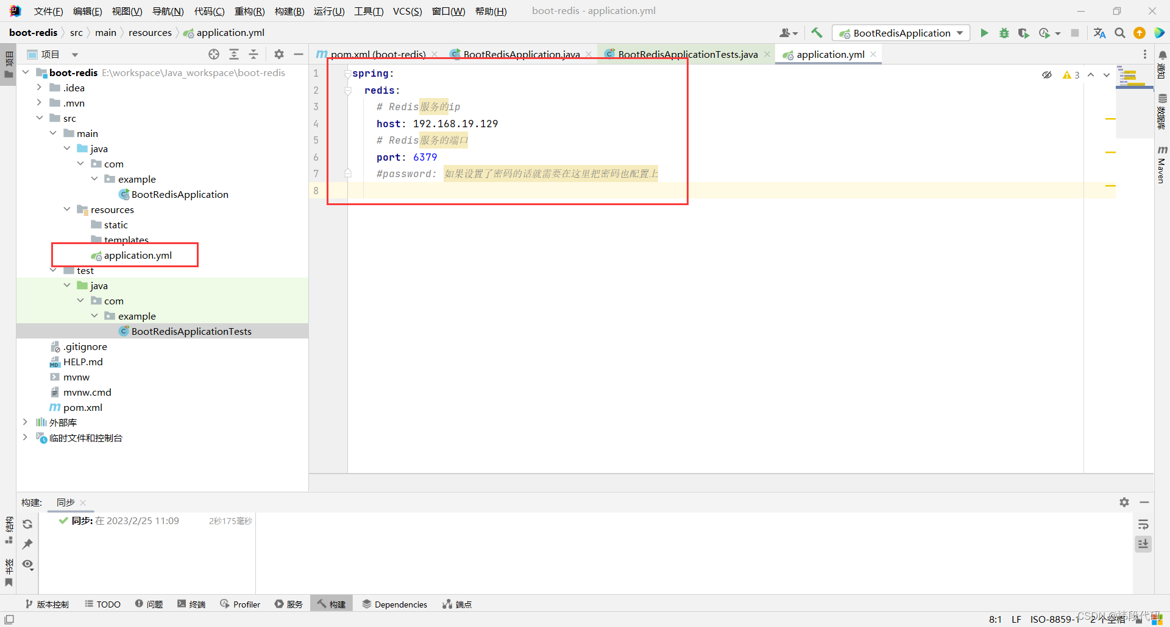Expand the .mvn folder

tap(39, 103)
